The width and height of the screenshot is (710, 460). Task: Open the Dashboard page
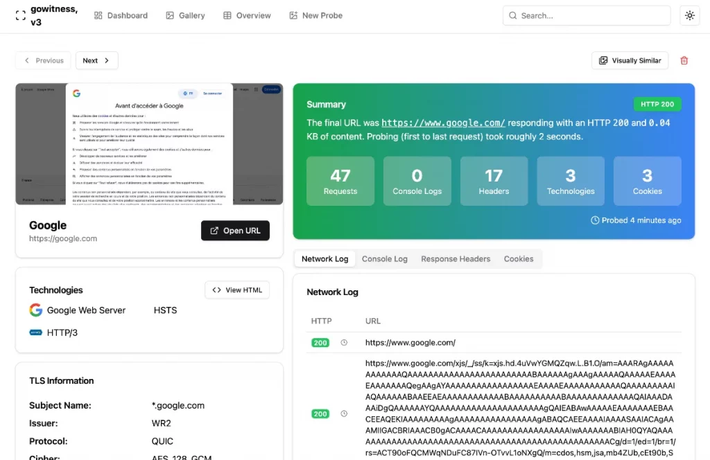click(121, 15)
